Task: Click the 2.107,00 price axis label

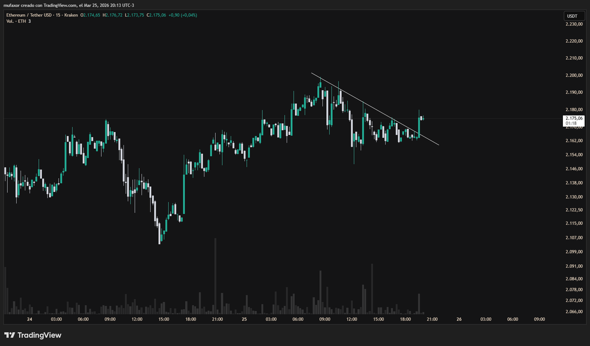Action: click(x=574, y=237)
